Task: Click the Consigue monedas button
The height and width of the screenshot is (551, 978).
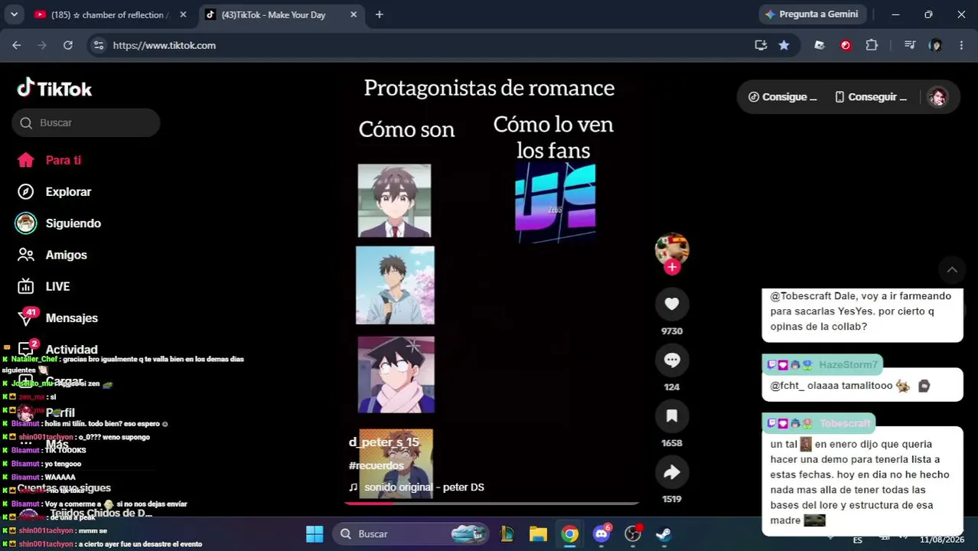Action: click(783, 97)
